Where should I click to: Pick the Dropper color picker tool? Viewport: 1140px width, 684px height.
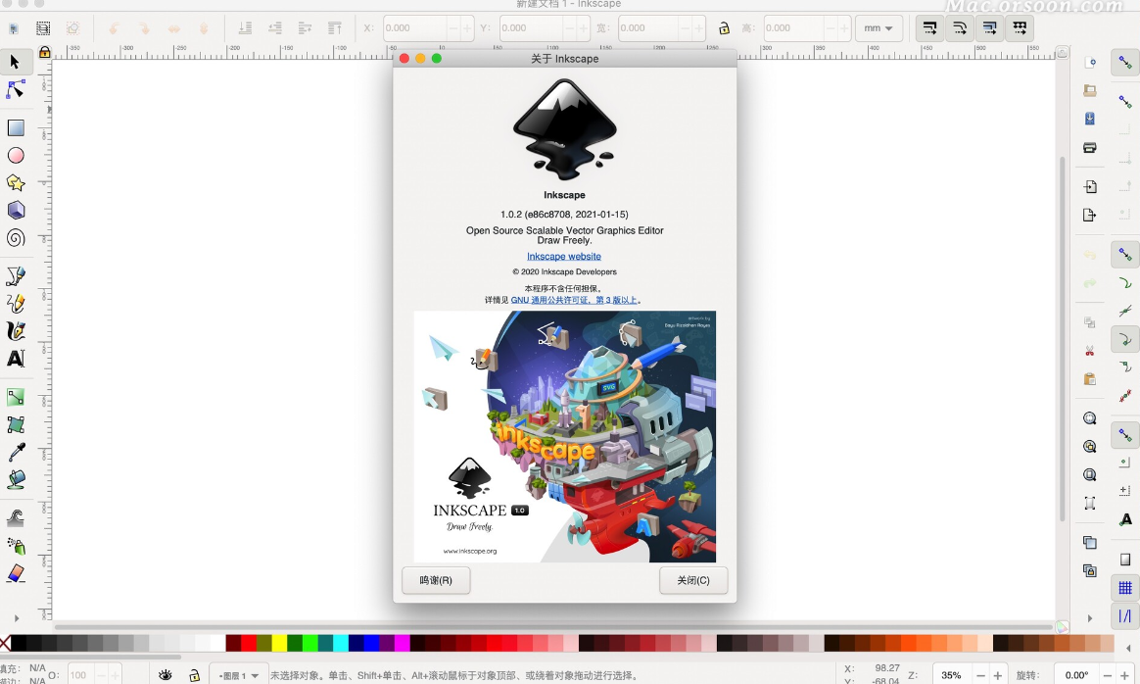click(x=16, y=452)
